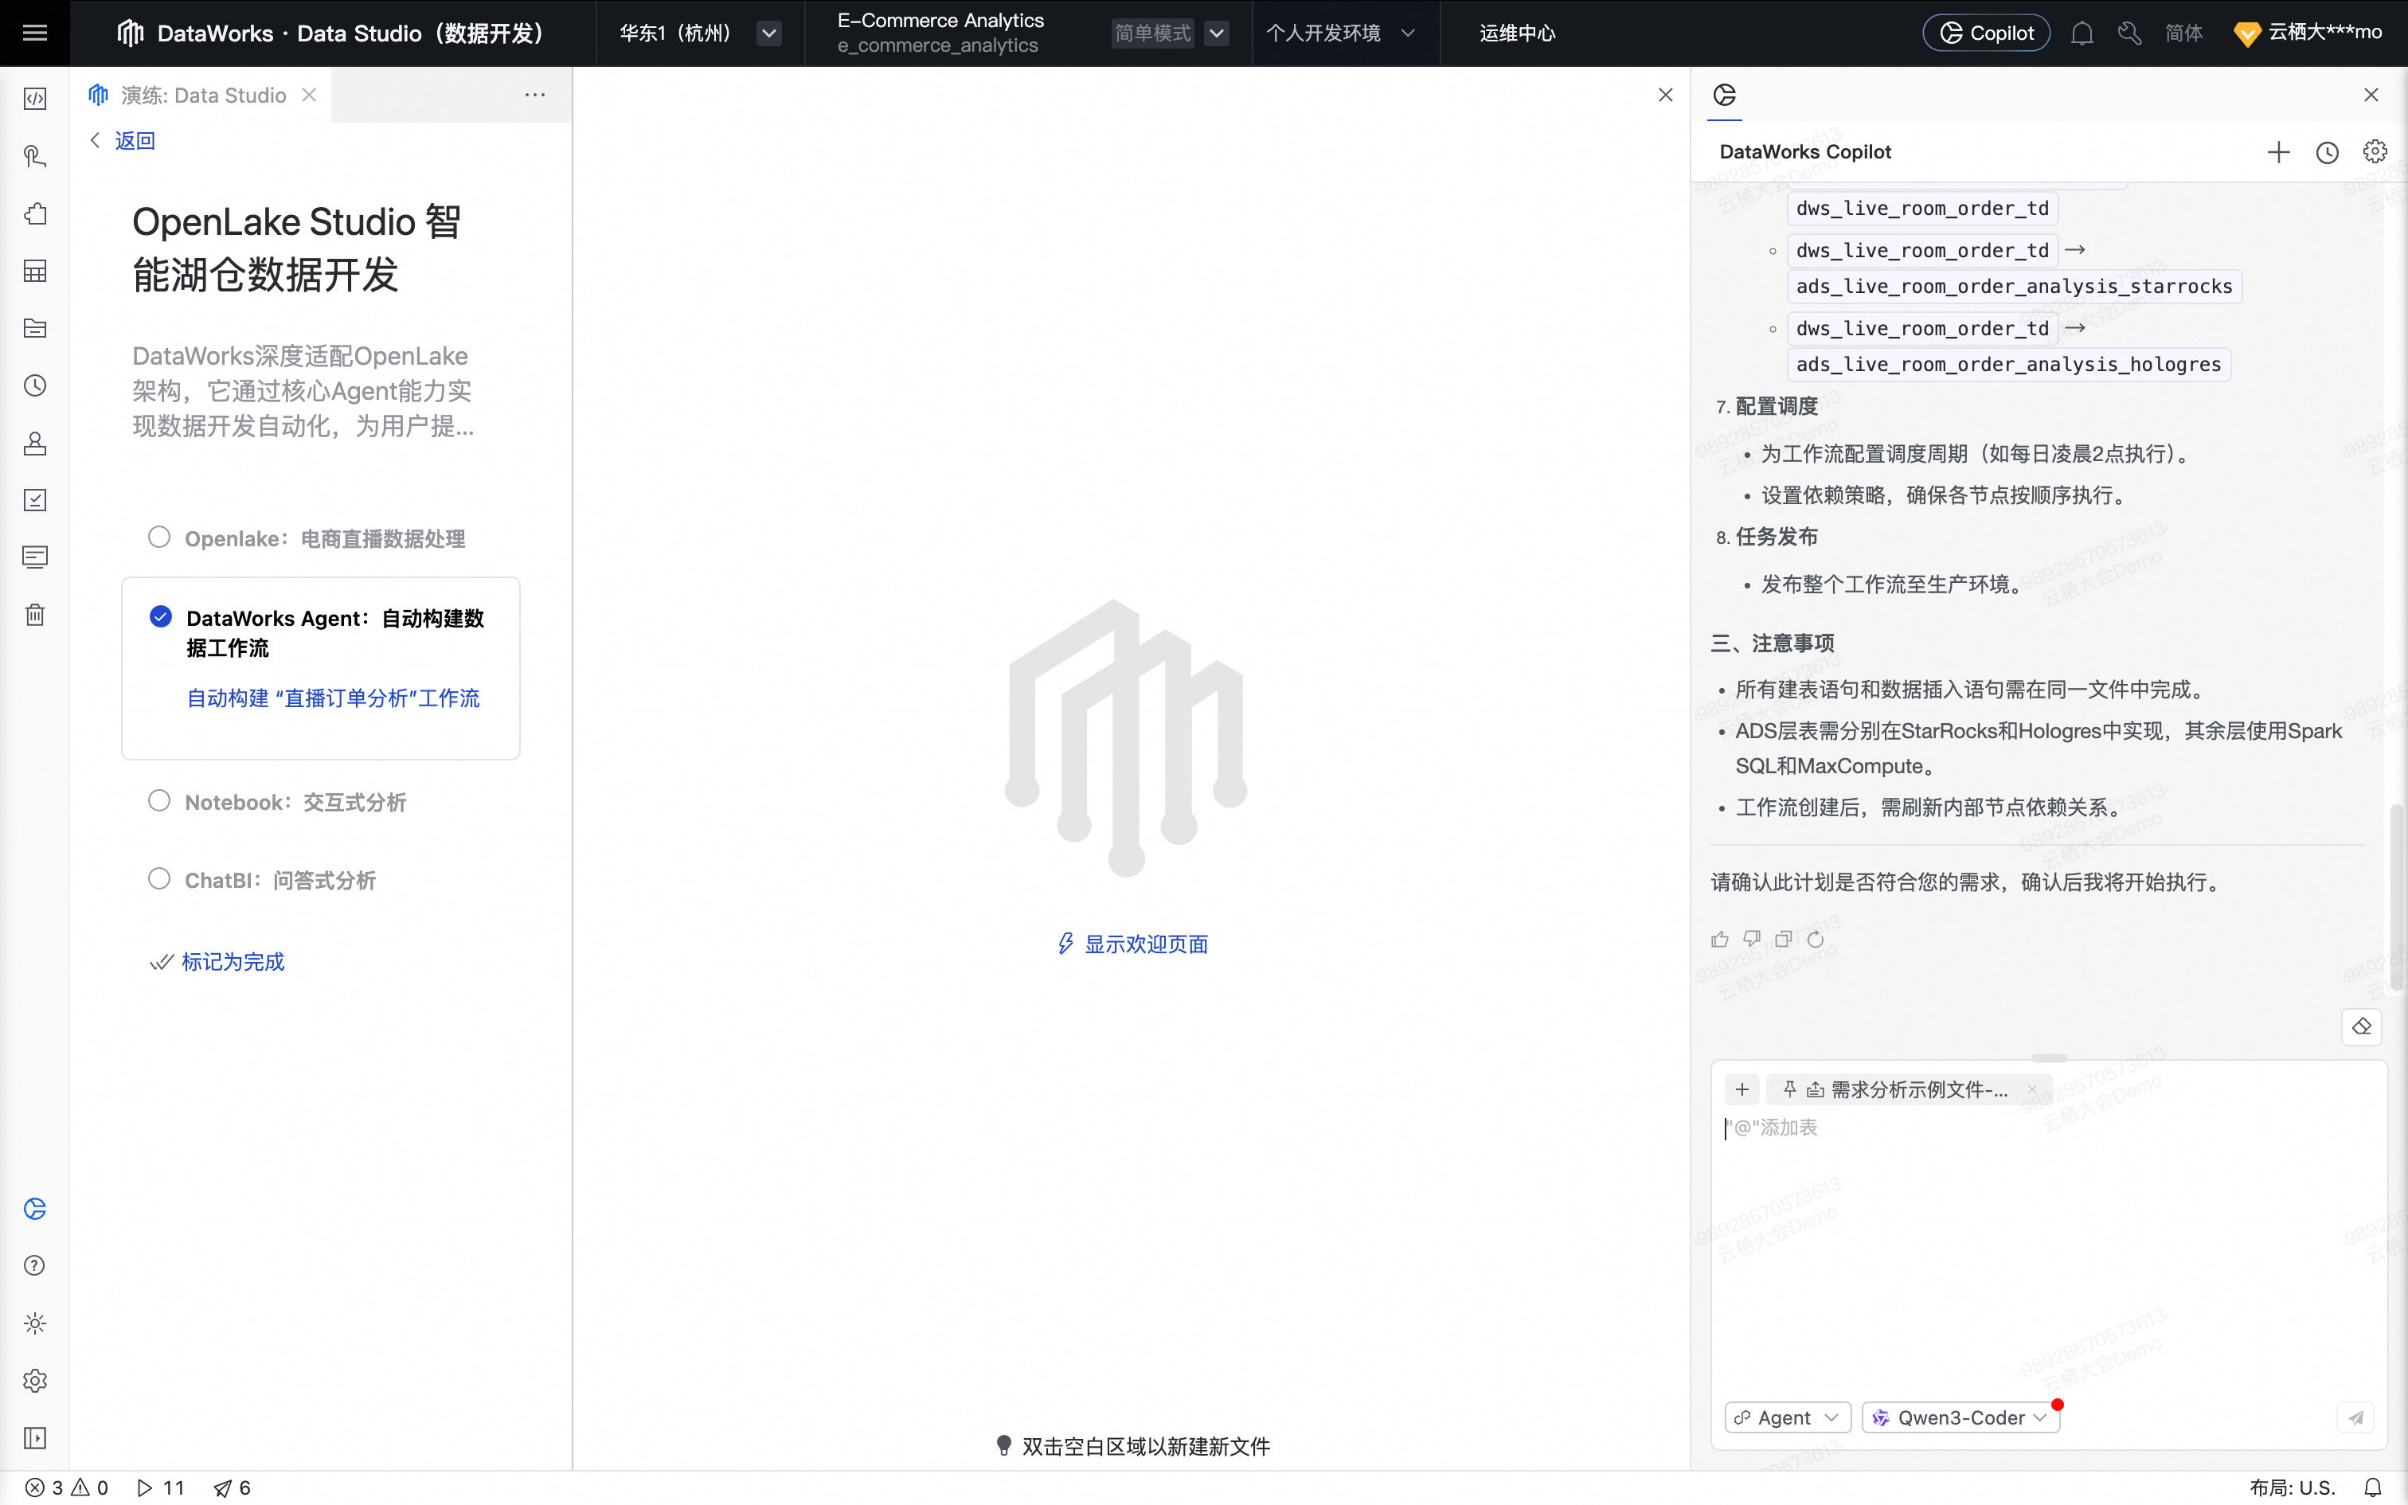Open Copilot settings gear icon
Image resolution: width=2408 pixels, height=1505 pixels.
(2375, 152)
